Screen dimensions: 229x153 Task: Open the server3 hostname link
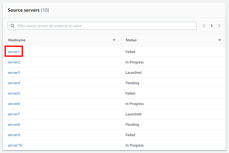pyautogui.click(x=14, y=72)
